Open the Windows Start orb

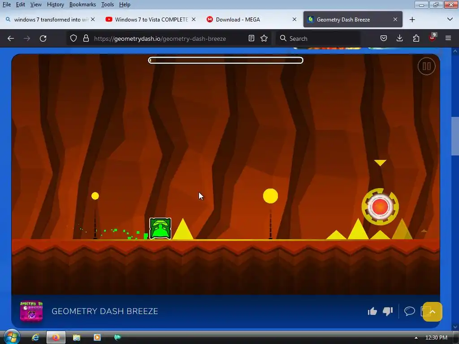11,337
